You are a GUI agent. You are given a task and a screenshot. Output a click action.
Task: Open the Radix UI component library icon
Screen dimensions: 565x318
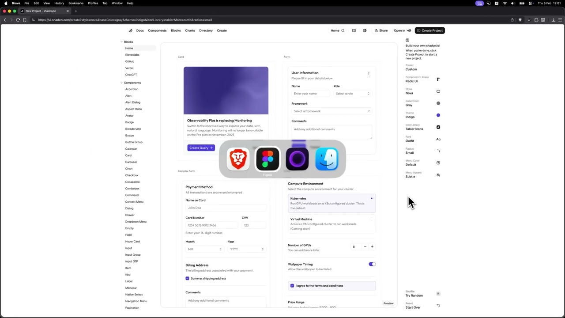(438, 79)
